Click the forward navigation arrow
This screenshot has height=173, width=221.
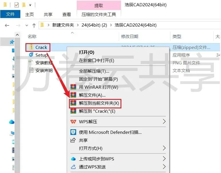[x=18, y=25]
